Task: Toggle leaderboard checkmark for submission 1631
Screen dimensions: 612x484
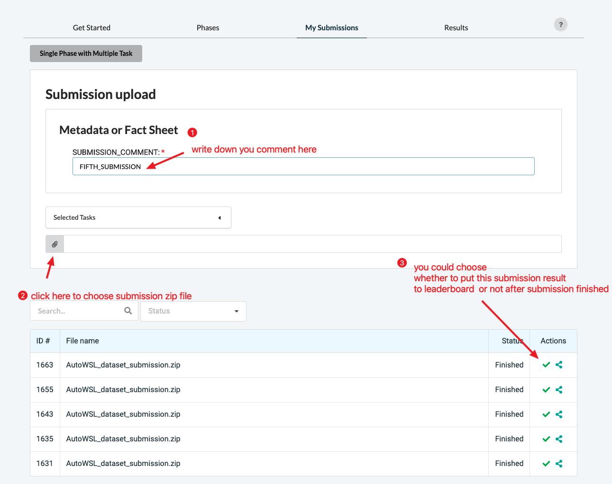Action: [546, 463]
